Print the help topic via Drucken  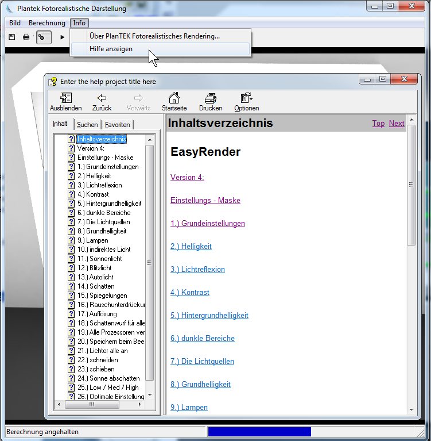pyautogui.click(x=211, y=102)
